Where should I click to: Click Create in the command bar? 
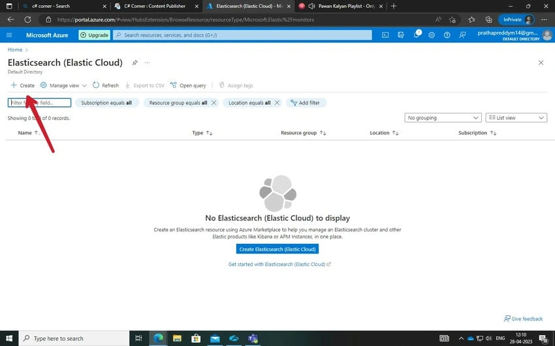tap(23, 85)
